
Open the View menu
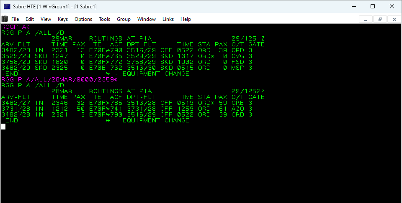pyautogui.click(x=46, y=19)
